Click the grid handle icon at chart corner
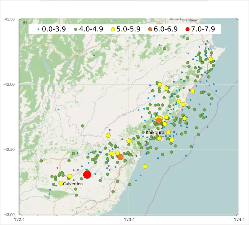Image resolution: width=249 pixels, height=225 pixels. click(25, 22)
